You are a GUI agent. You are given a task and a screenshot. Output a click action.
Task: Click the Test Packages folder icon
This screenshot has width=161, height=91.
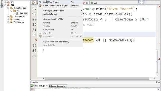tap(11, 16)
